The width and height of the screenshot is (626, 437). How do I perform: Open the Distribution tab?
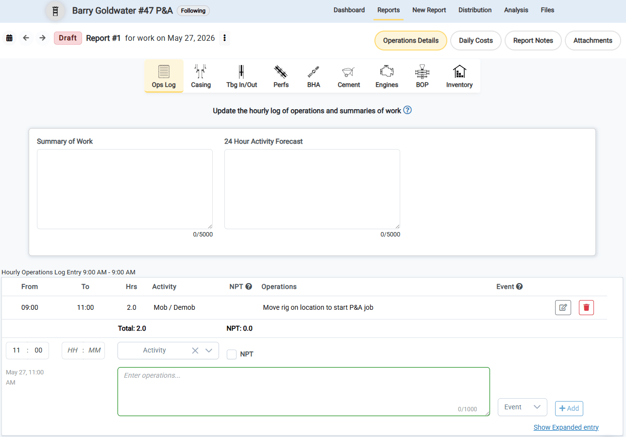tap(475, 10)
